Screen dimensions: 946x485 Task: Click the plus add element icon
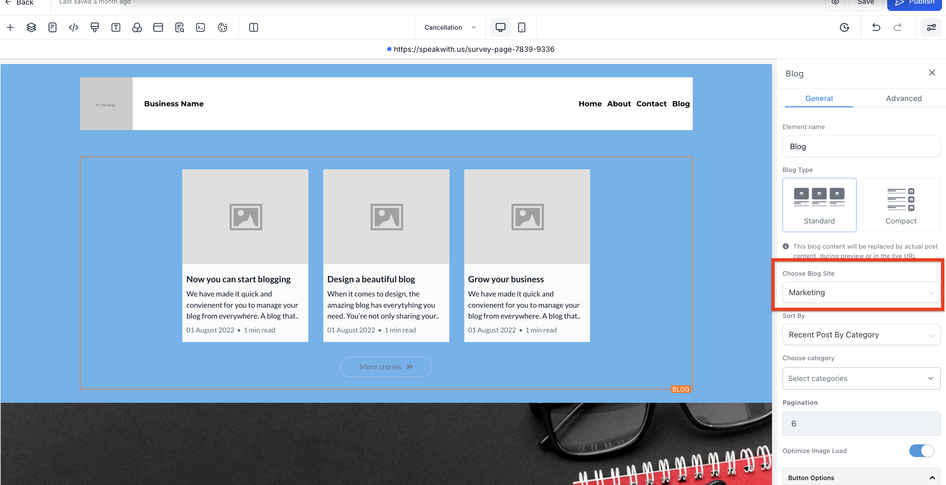click(x=10, y=27)
